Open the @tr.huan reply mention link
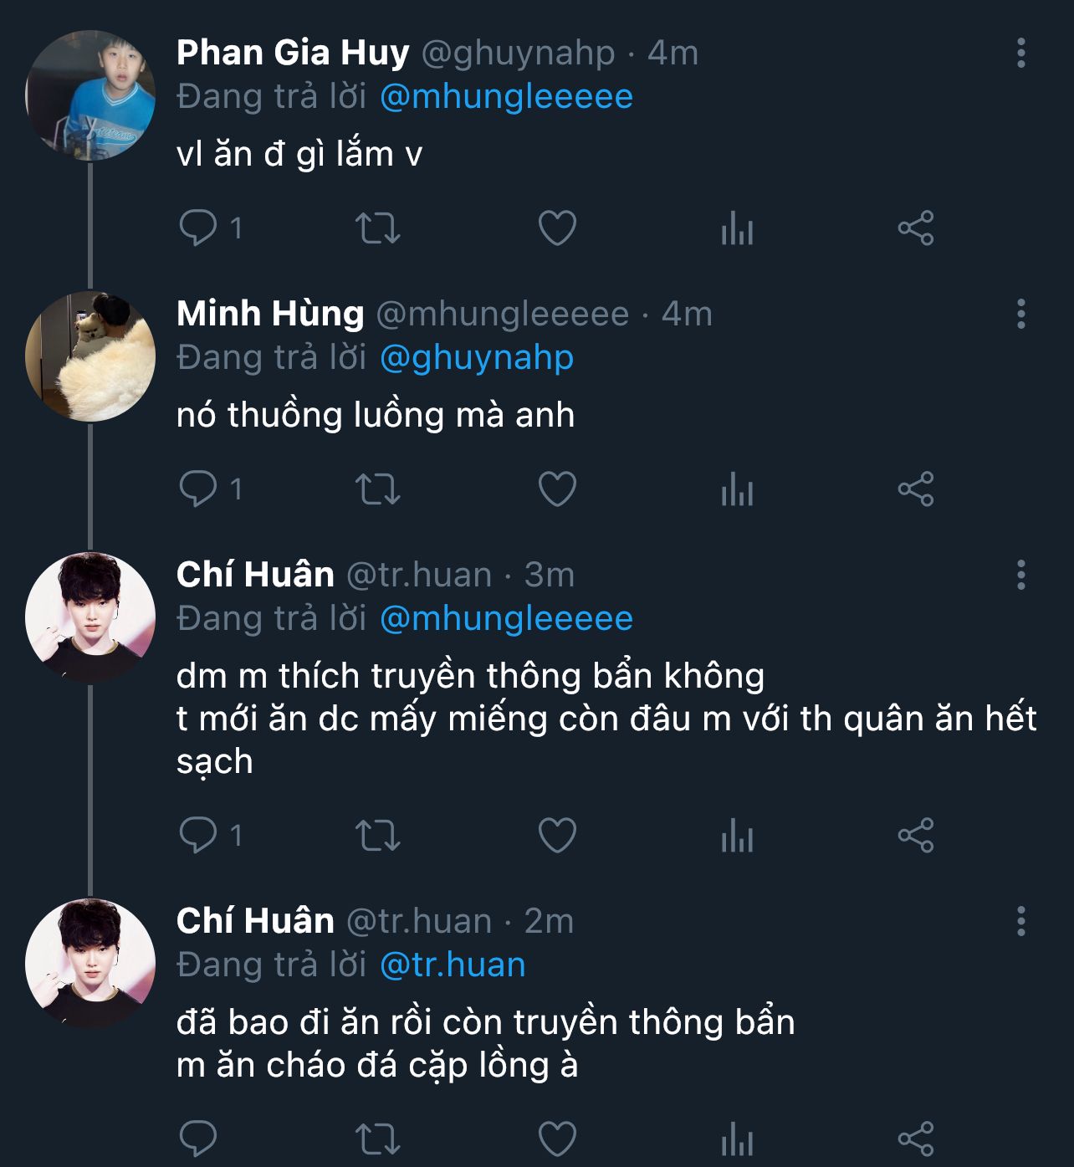Screen dimensions: 1074x1167 coord(453,965)
